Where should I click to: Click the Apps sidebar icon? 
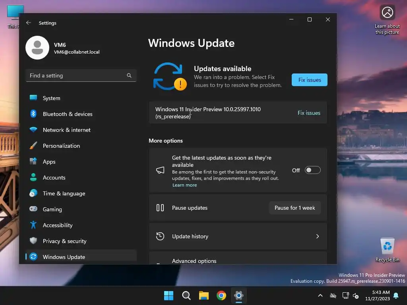(33, 161)
